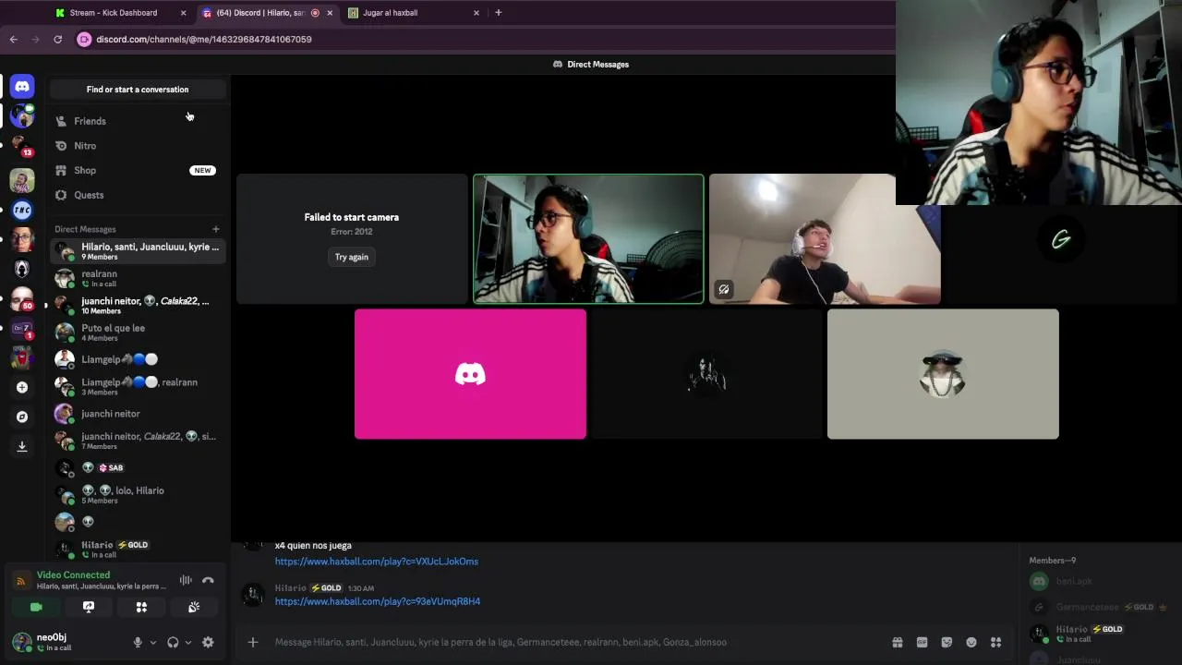Open Puto el que lee group

pos(137,332)
